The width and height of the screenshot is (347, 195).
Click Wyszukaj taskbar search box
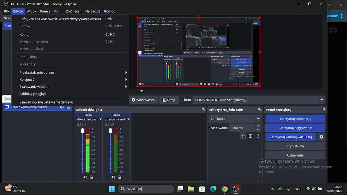pos(146,189)
